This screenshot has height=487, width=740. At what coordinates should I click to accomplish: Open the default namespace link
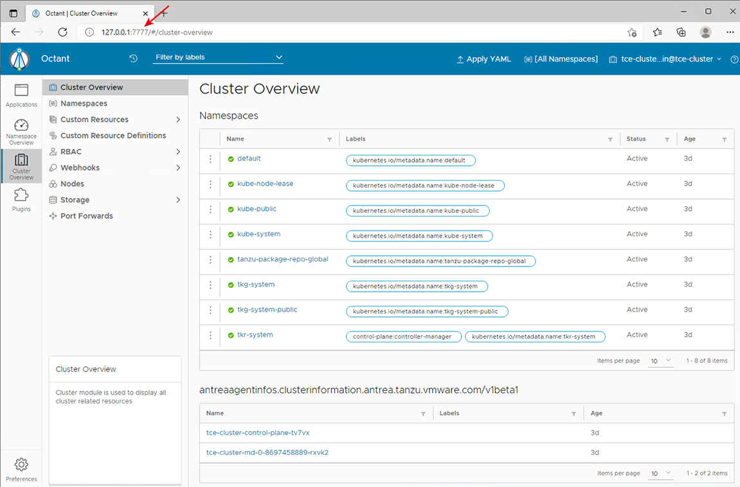(249, 159)
